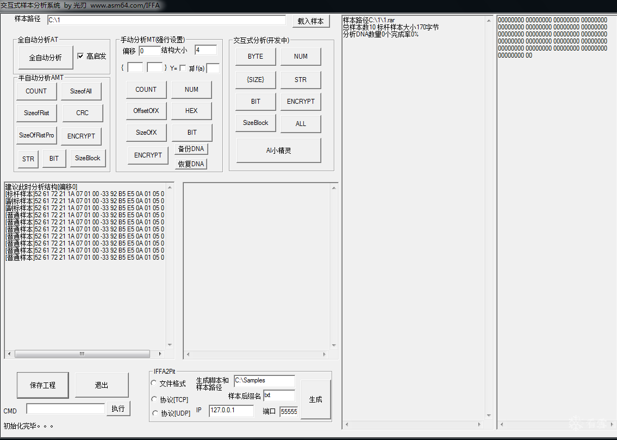Viewport: 617px width, 440px height.
Task: Click NUM in the manual MT group
Action: click(x=192, y=90)
